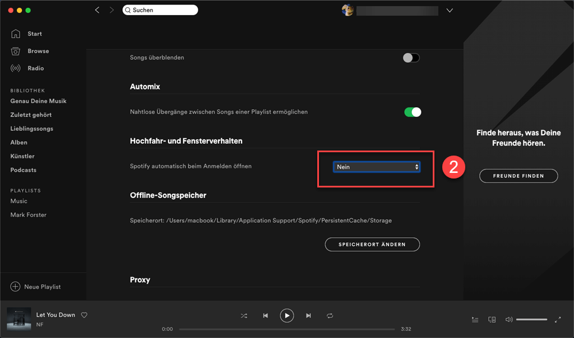Open the Spotify automatisch öffnen dropdown
This screenshot has width=574, height=338.
(x=377, y=166)
